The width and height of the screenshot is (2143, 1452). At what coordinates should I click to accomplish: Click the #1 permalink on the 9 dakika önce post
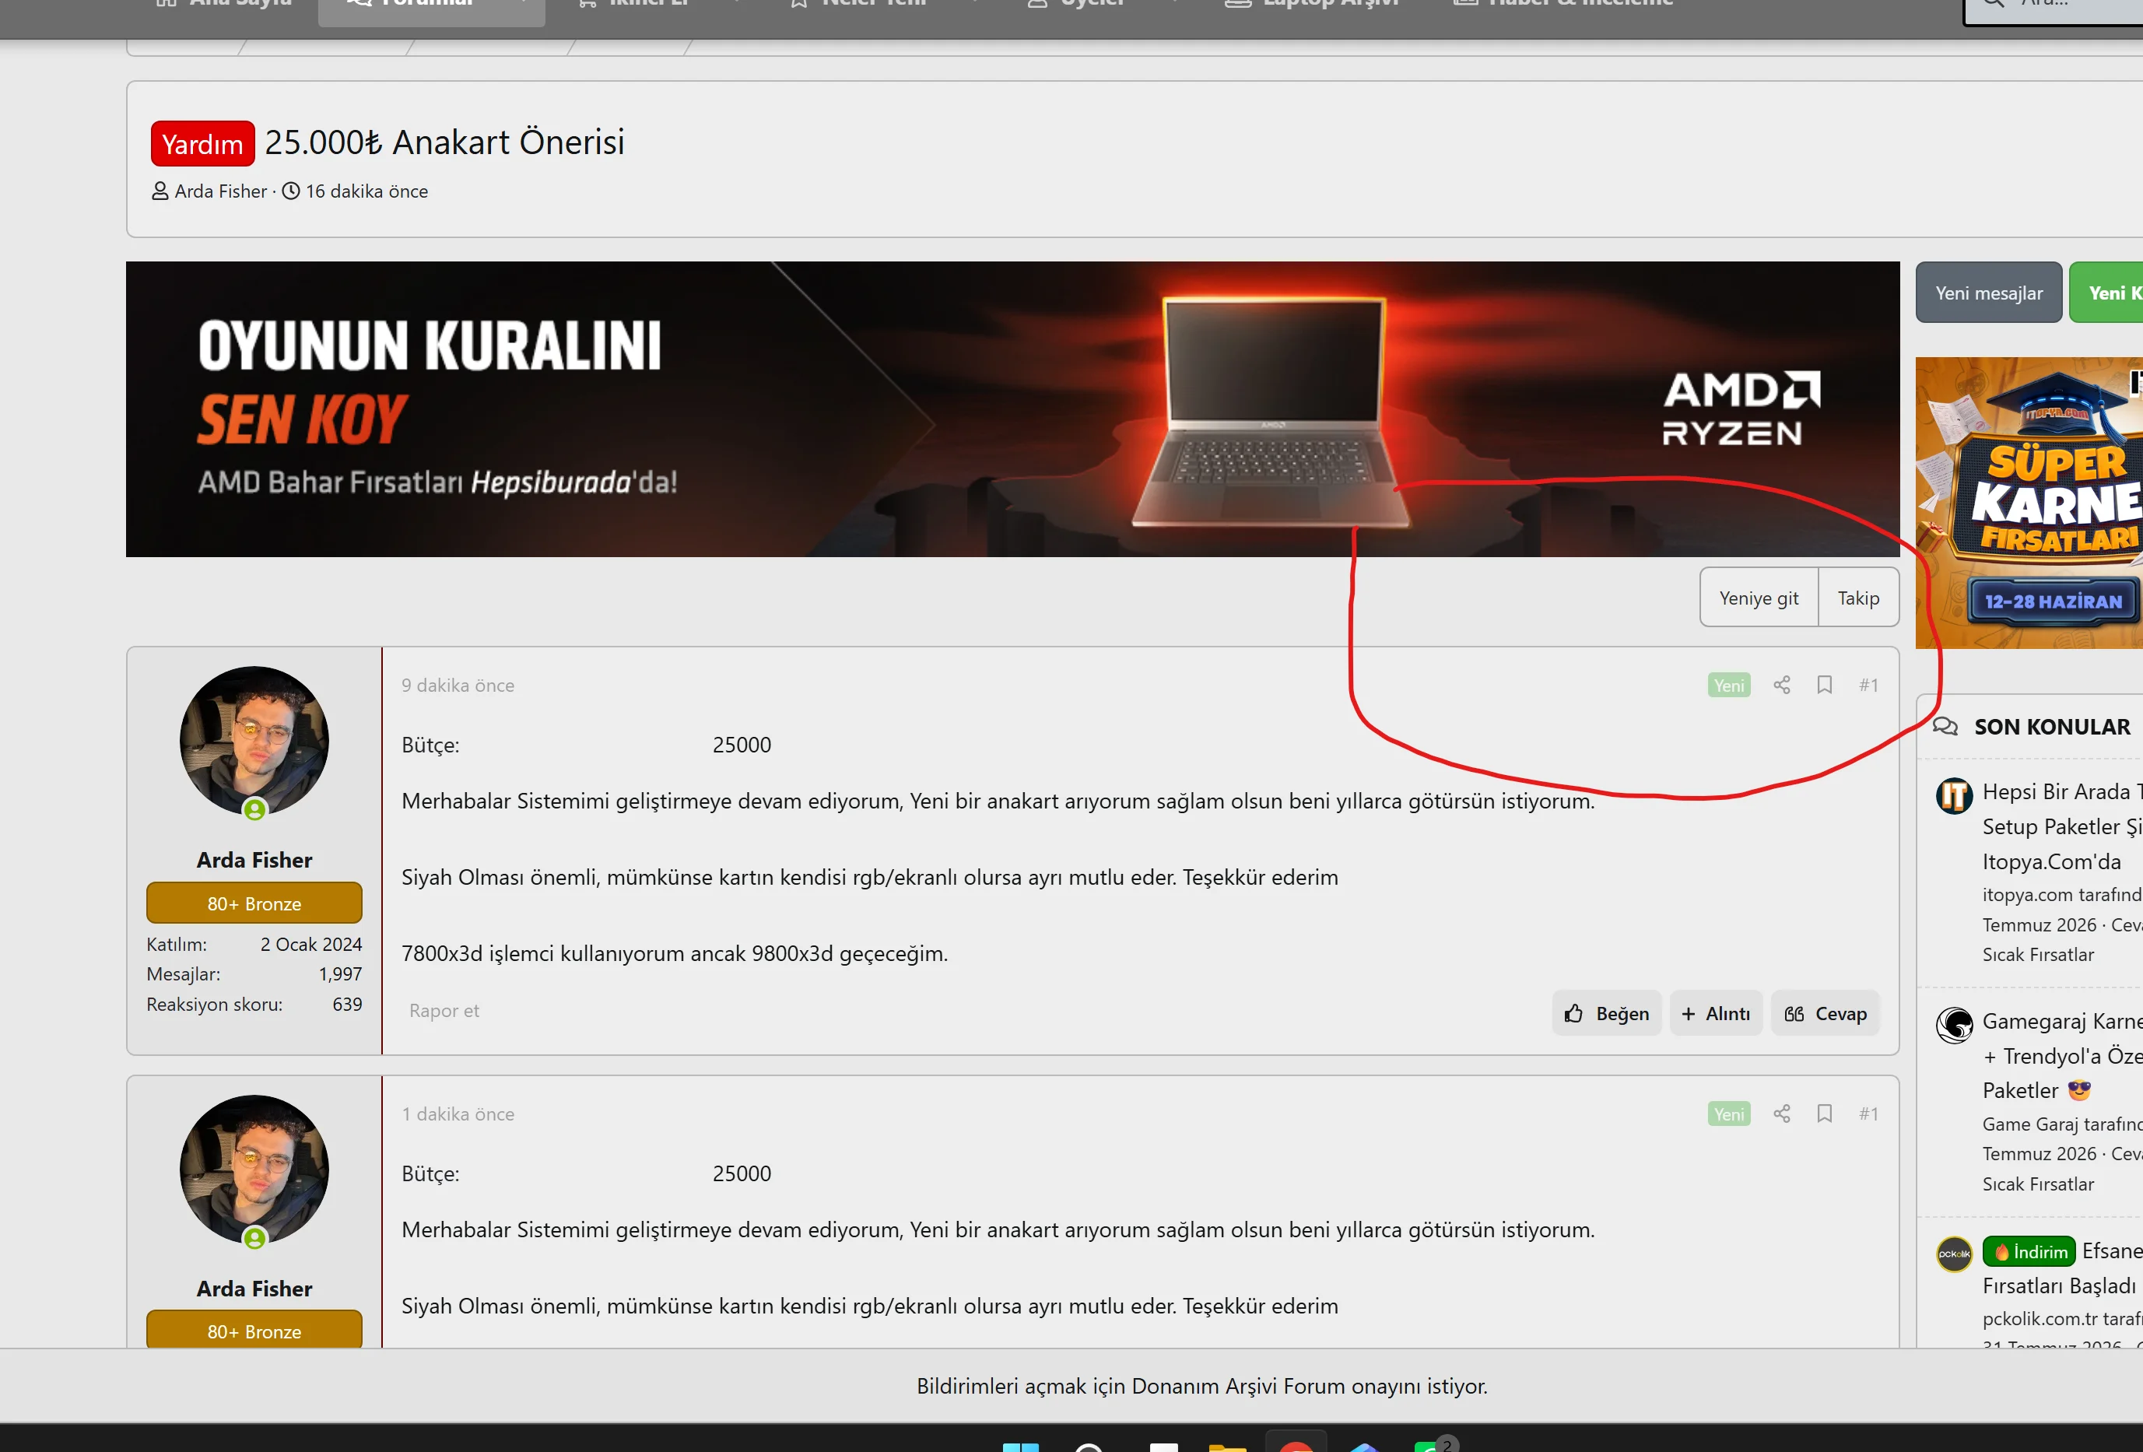tap(1868, 685)
